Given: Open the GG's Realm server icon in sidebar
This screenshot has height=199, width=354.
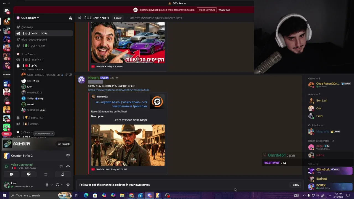Looking at the screenshot, I should point(7,21).
